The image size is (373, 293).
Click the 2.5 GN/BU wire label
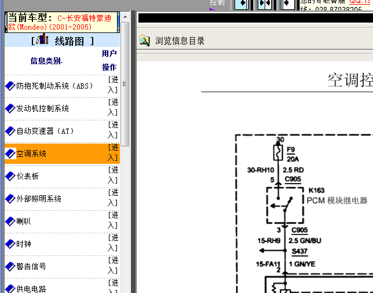[305, 241]
